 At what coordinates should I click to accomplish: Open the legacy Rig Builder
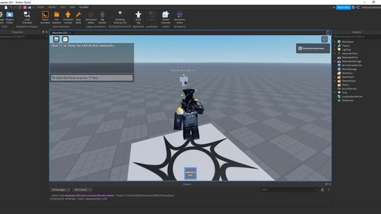(x=102, y=17)
